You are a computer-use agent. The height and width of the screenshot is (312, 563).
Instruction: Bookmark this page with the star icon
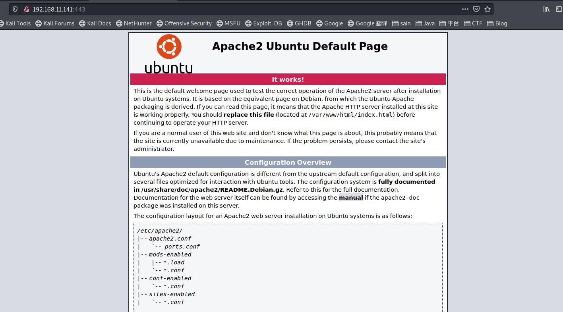[488, 9]
